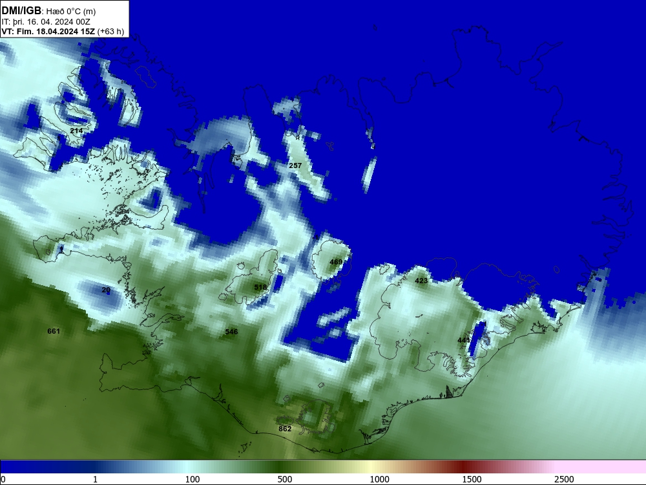Click the map value label 214
Viewport: 646px width, 485px height.
point(76,131)
